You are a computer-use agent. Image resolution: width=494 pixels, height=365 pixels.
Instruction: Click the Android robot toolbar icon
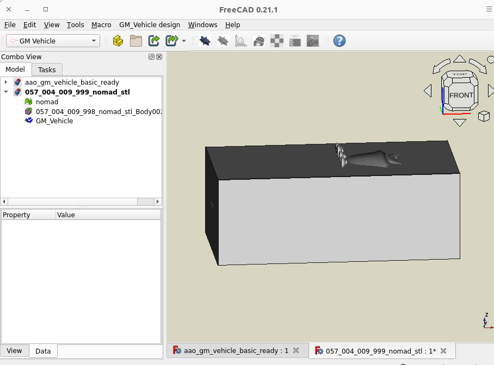260,41
